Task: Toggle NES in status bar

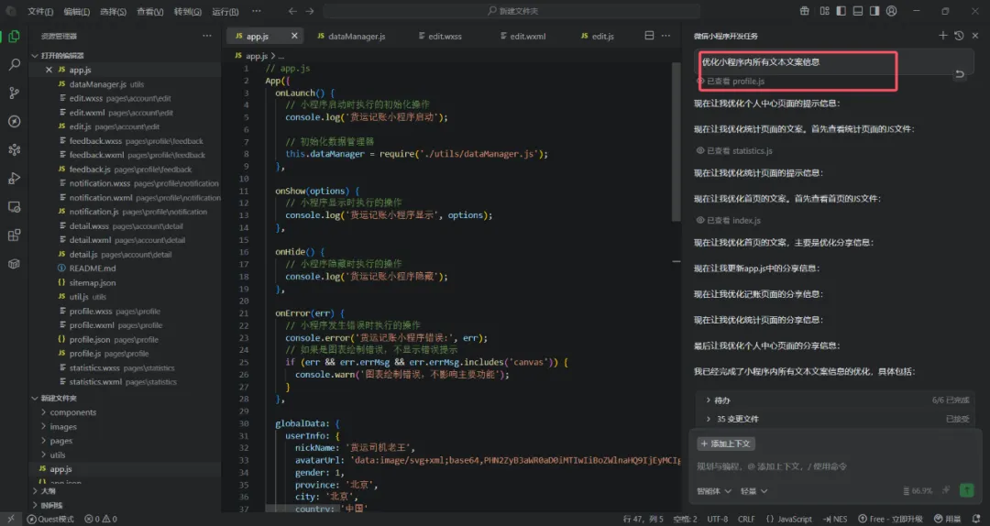Action: pos(835,519)
